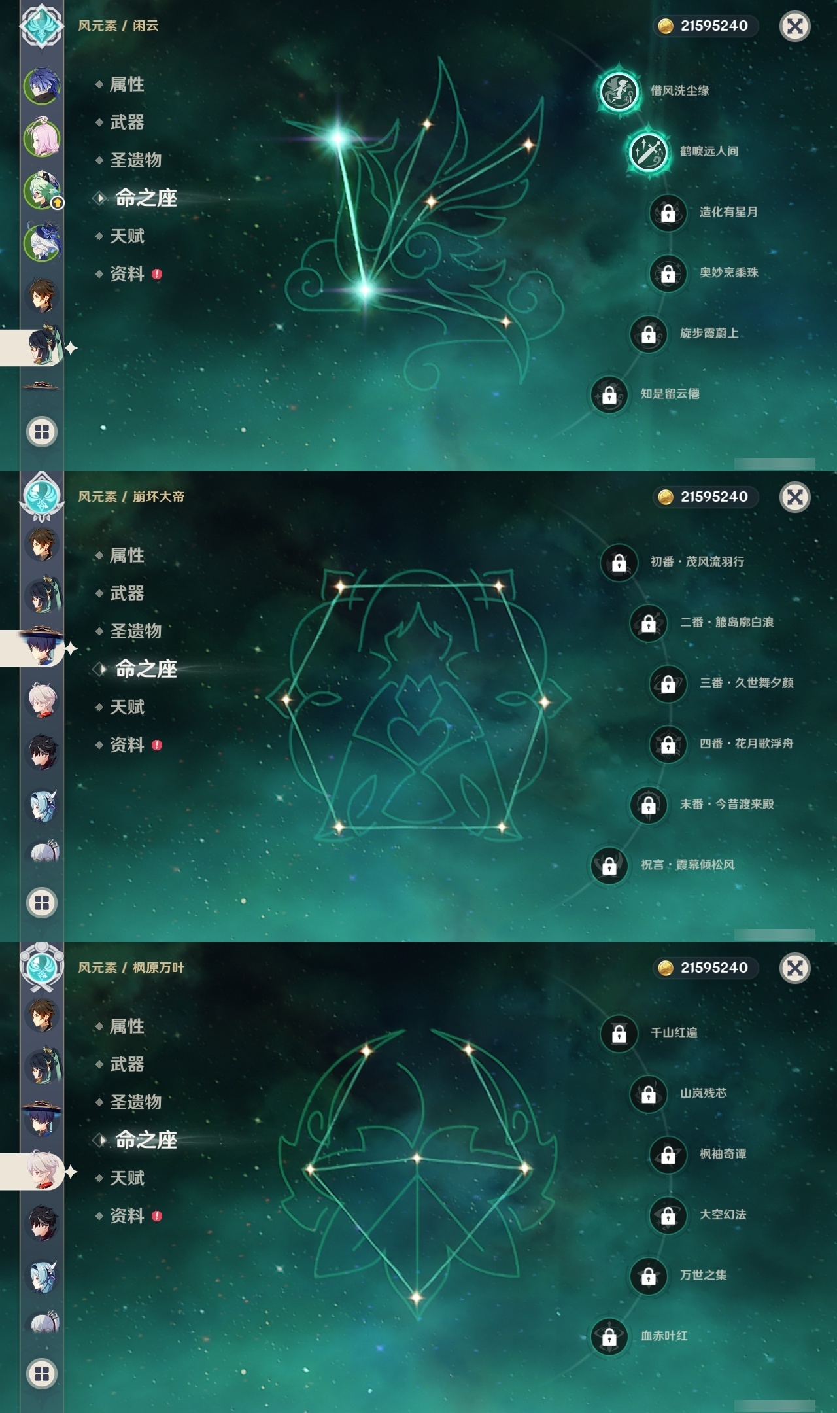
Task: Select locked node 初番·茂风流羽行
Action: 619,562
